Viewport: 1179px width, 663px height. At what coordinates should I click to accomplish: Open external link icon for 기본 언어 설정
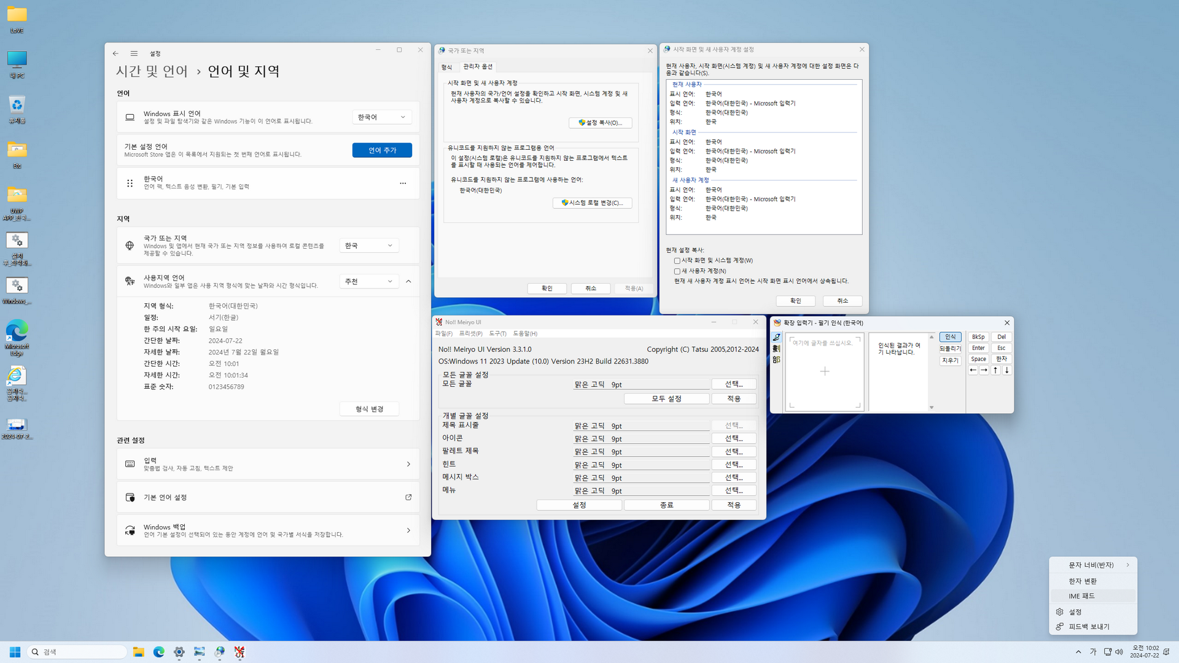(408, 497)
